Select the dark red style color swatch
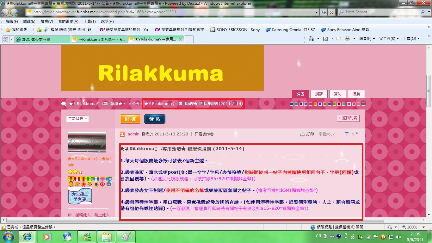Screen dimensions: 432x243 tap(339, 104)
